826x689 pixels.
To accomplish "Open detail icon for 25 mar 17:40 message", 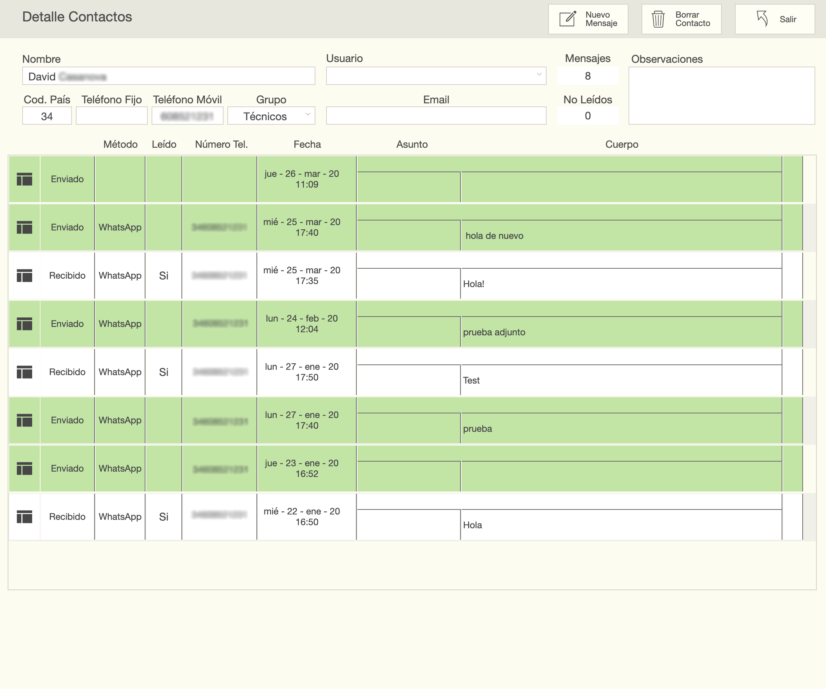I will click(24, 227).
